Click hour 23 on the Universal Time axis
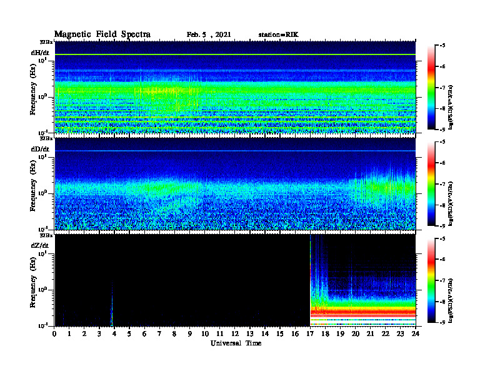This screenshot has height=383, width=495. [x=400, y=334]
